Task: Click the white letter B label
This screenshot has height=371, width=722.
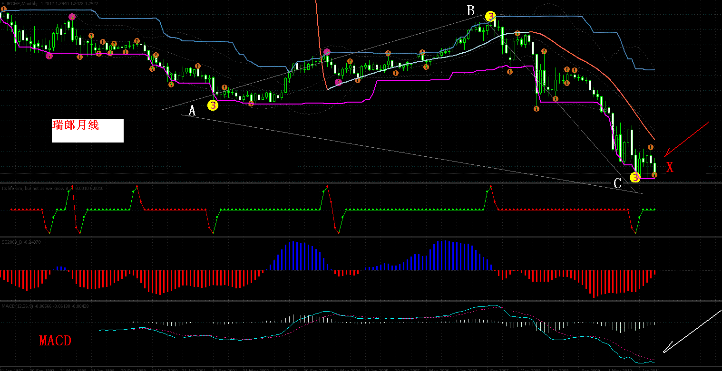Action: tap(470, 10)
